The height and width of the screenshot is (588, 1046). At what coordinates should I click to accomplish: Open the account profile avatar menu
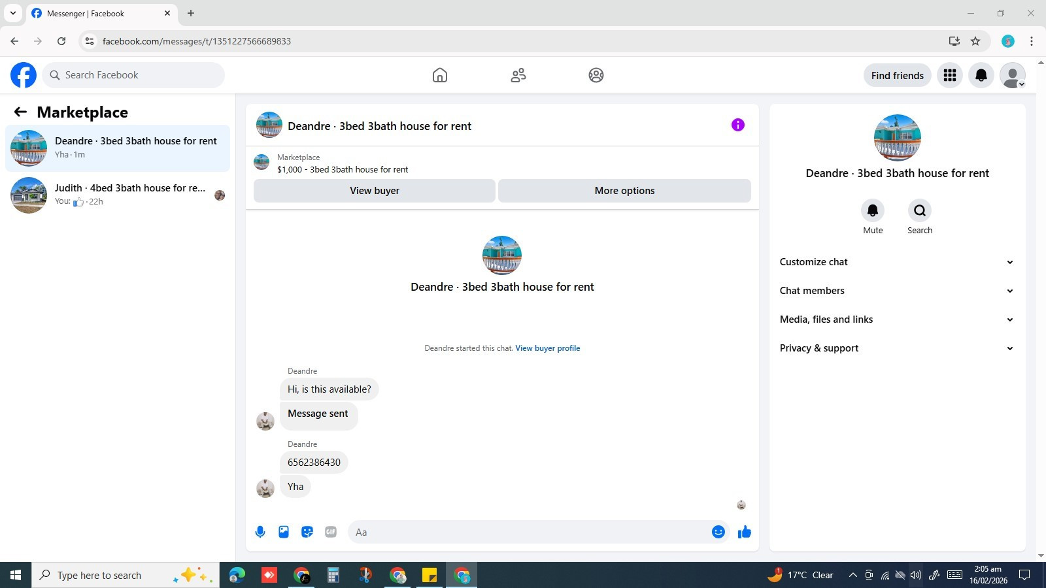1013,75
